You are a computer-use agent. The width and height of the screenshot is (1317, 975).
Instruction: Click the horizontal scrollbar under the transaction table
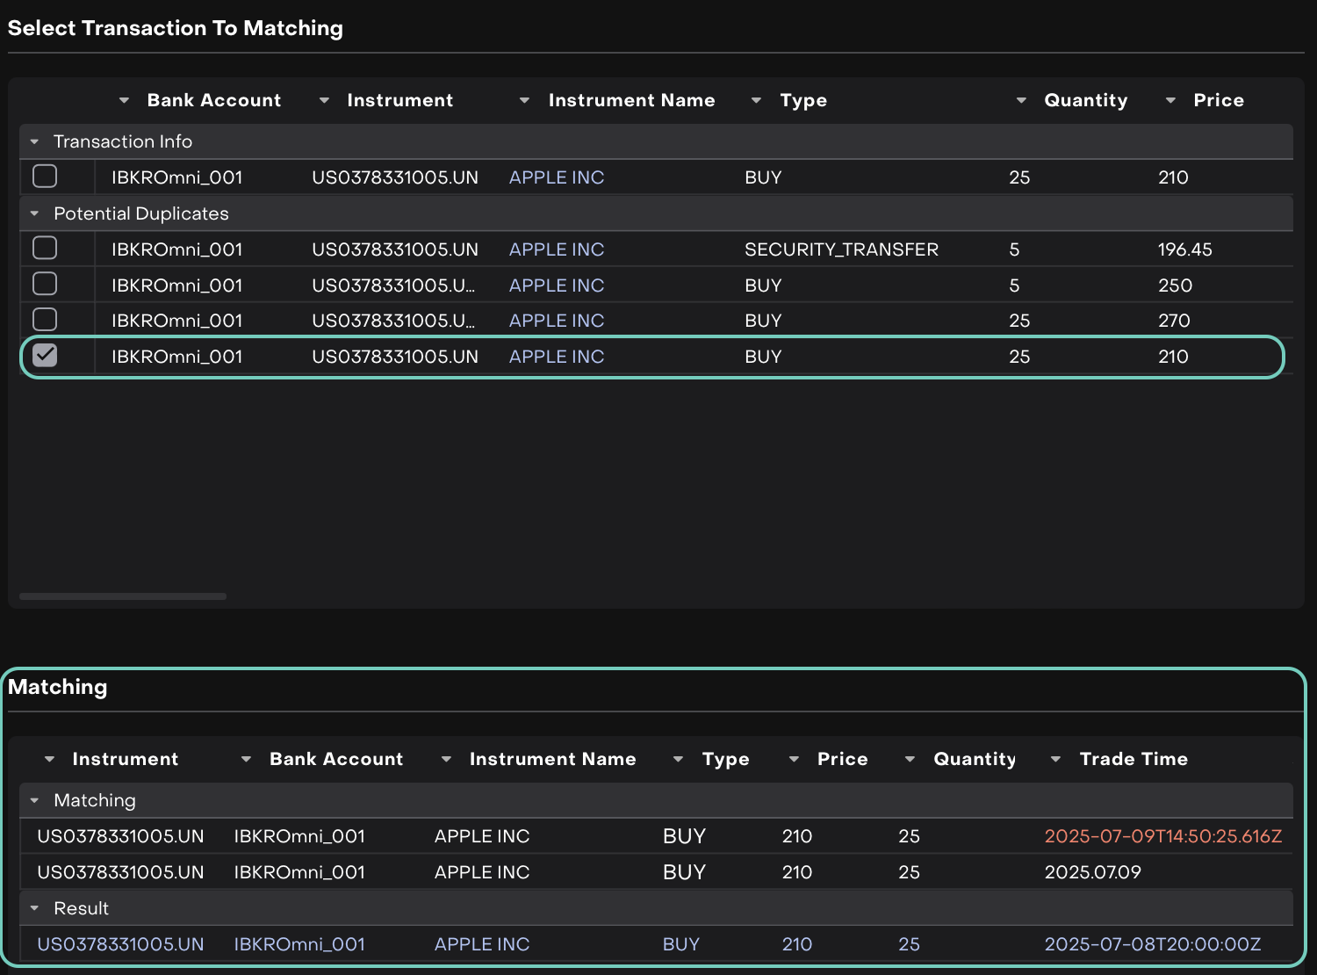(123, 596)
